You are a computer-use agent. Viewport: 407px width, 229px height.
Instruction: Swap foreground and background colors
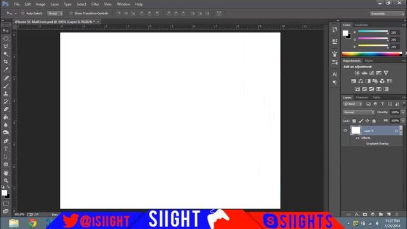tap(8, 187)
